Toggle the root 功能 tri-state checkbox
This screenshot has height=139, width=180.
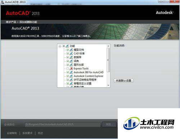[64, 46]
